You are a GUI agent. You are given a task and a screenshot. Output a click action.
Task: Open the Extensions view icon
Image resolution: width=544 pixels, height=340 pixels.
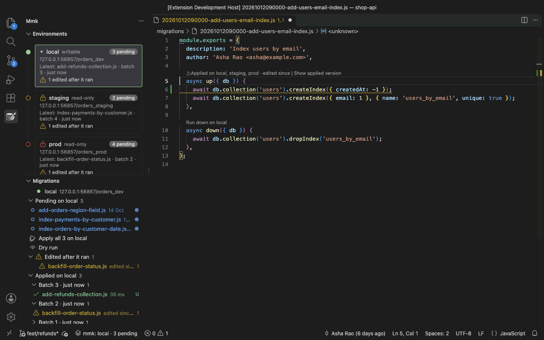(x=11, y=98)
